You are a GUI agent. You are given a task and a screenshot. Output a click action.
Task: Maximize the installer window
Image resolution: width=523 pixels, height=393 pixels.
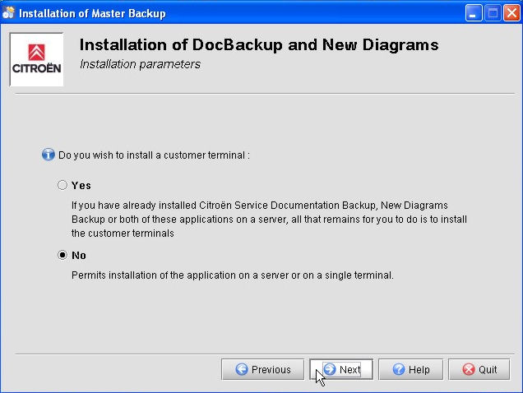click(492, 13)
